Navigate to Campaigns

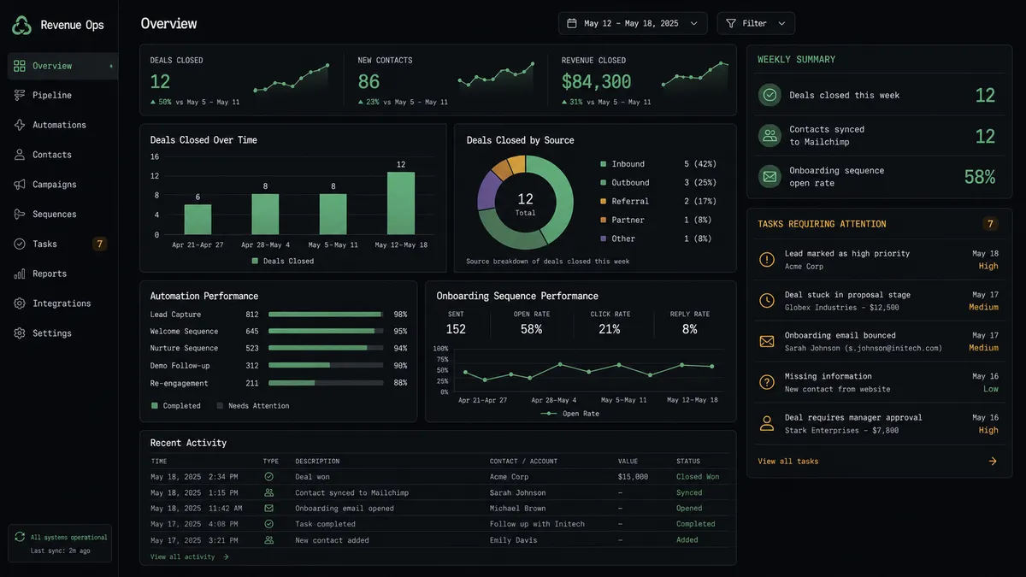pyautogui.click(x=62, y=185)
